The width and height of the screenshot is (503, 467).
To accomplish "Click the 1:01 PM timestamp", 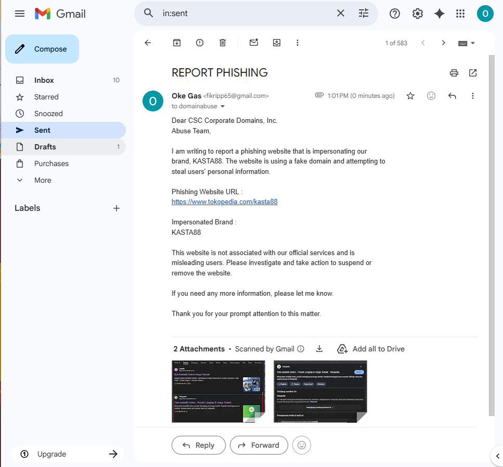I will [361, 96].
